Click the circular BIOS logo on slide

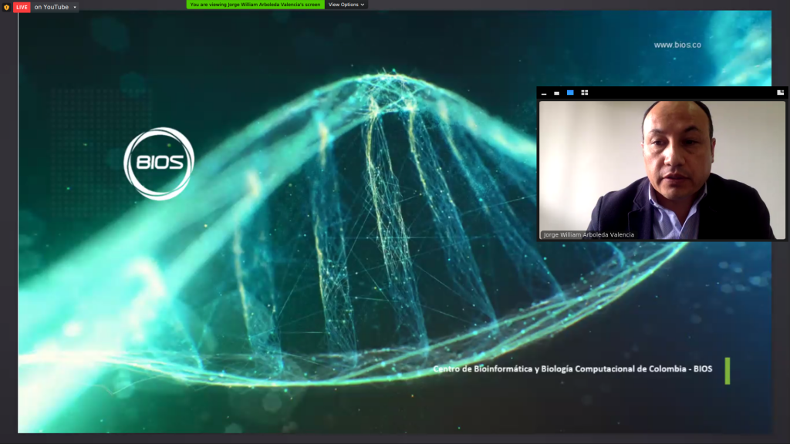[x=159, y=163]
